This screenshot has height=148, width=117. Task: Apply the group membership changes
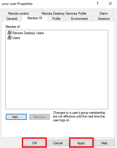click(81, 143)
